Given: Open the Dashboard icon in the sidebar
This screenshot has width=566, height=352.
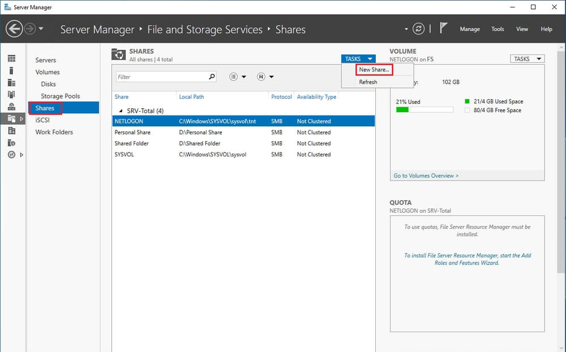Looking at the screenshot, I should tap(11, 58).
